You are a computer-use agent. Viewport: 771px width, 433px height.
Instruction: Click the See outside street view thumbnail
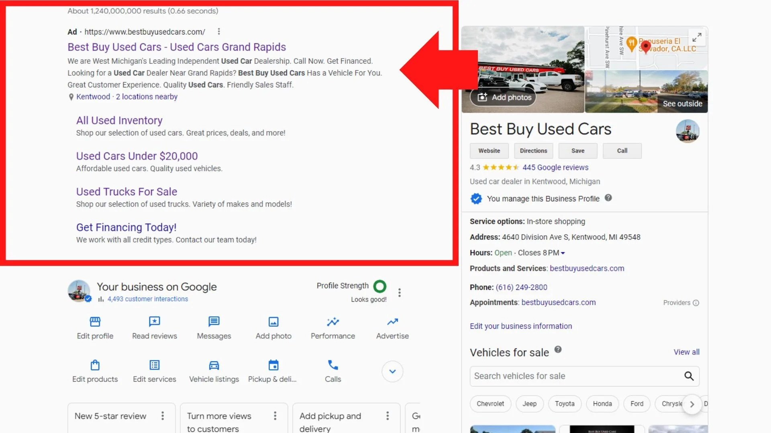(646, 91)
